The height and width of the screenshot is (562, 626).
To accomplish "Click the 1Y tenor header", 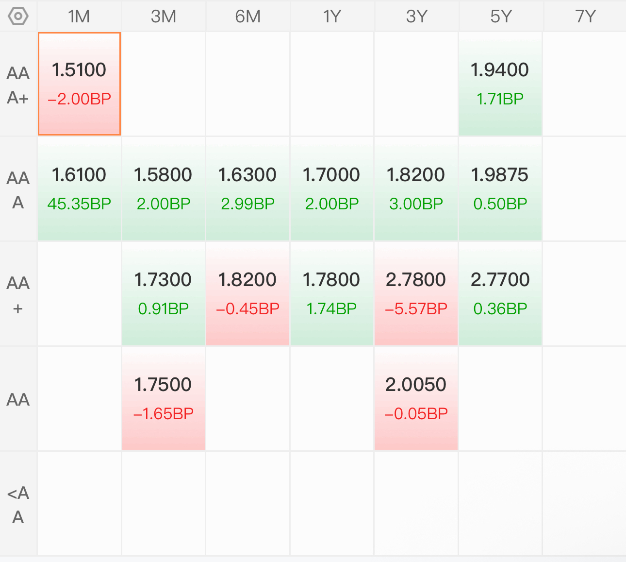I will tap(332, 17).
